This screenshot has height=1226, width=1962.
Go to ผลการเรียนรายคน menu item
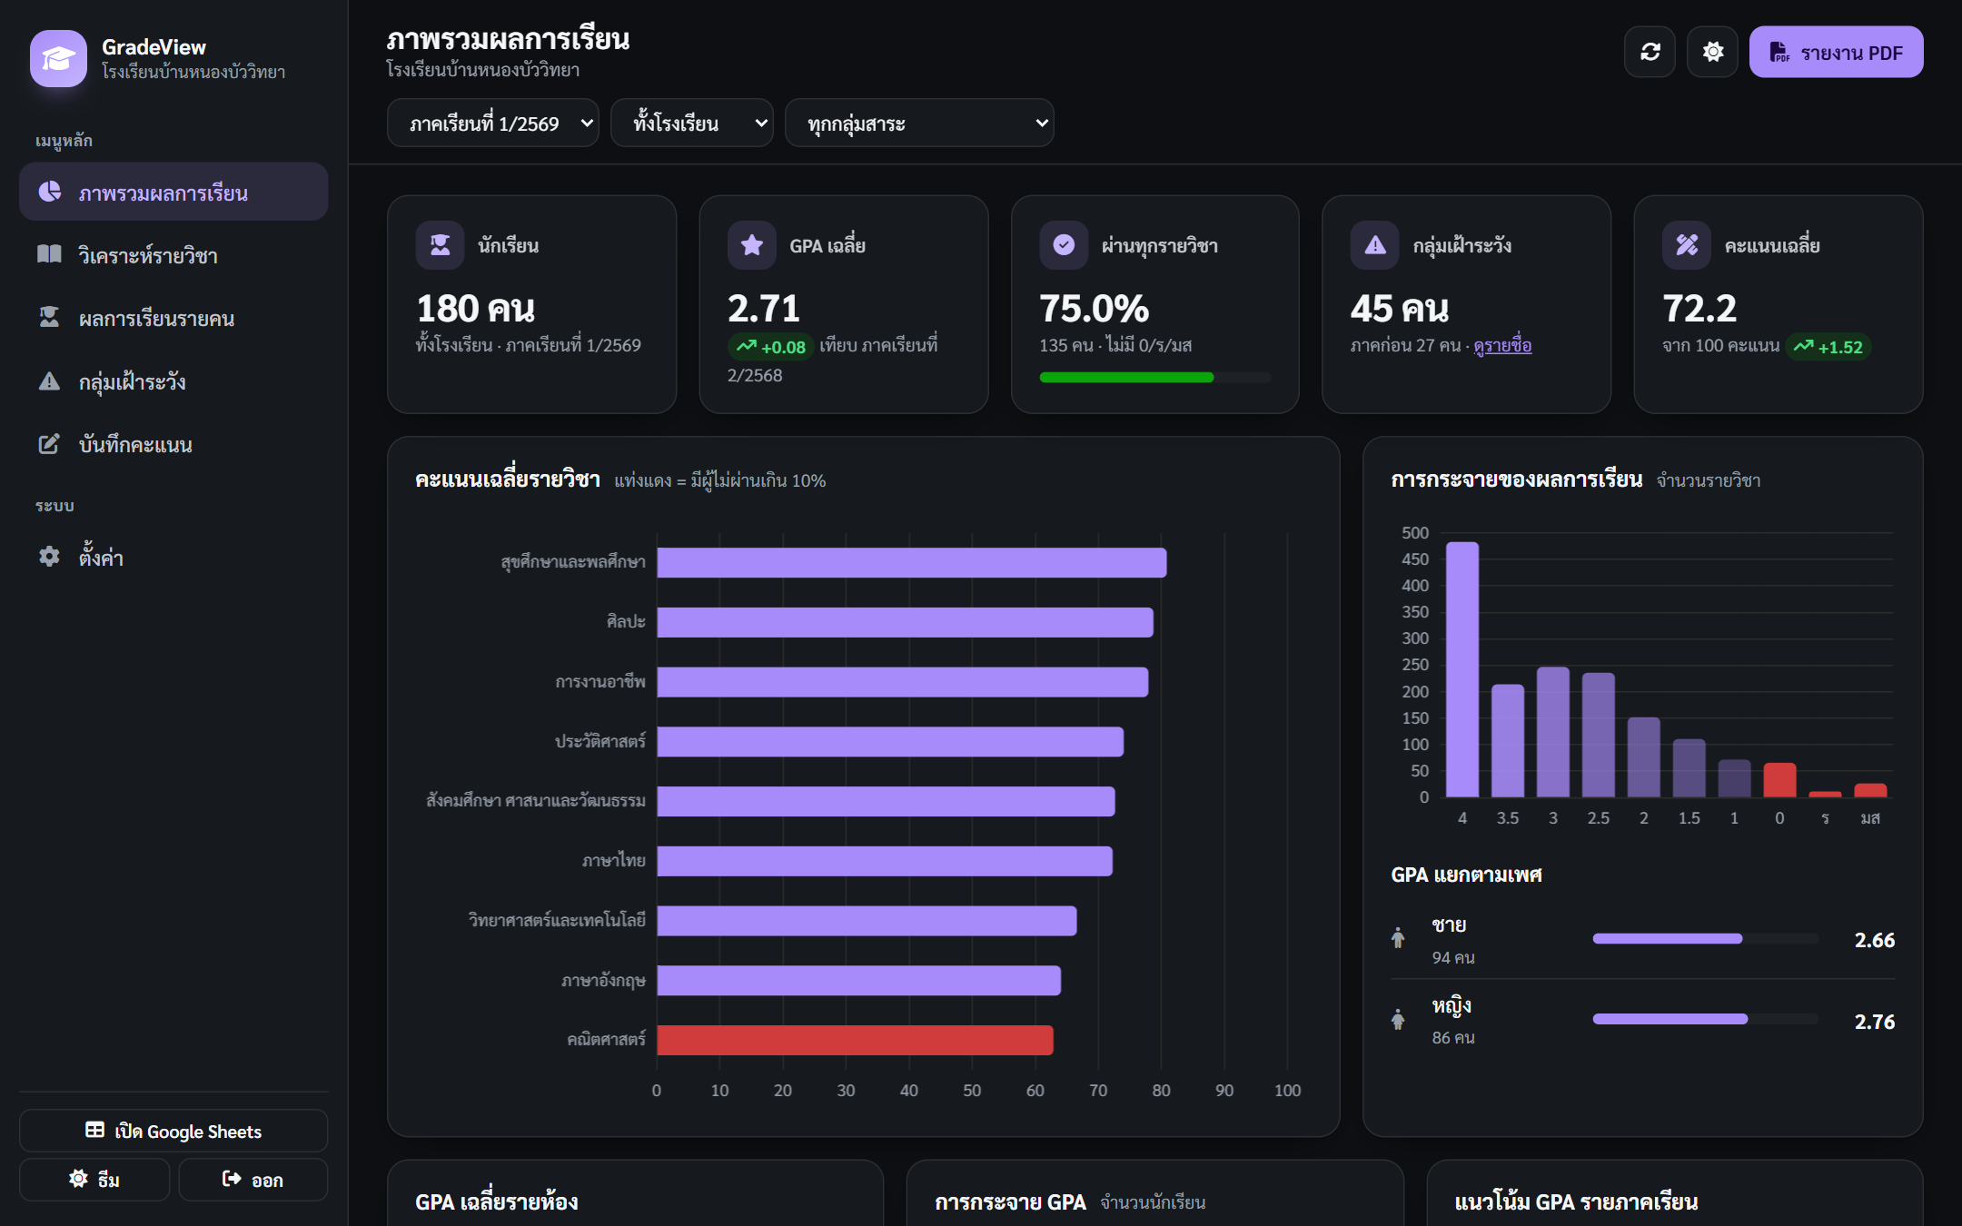click(x=173, y=318)
